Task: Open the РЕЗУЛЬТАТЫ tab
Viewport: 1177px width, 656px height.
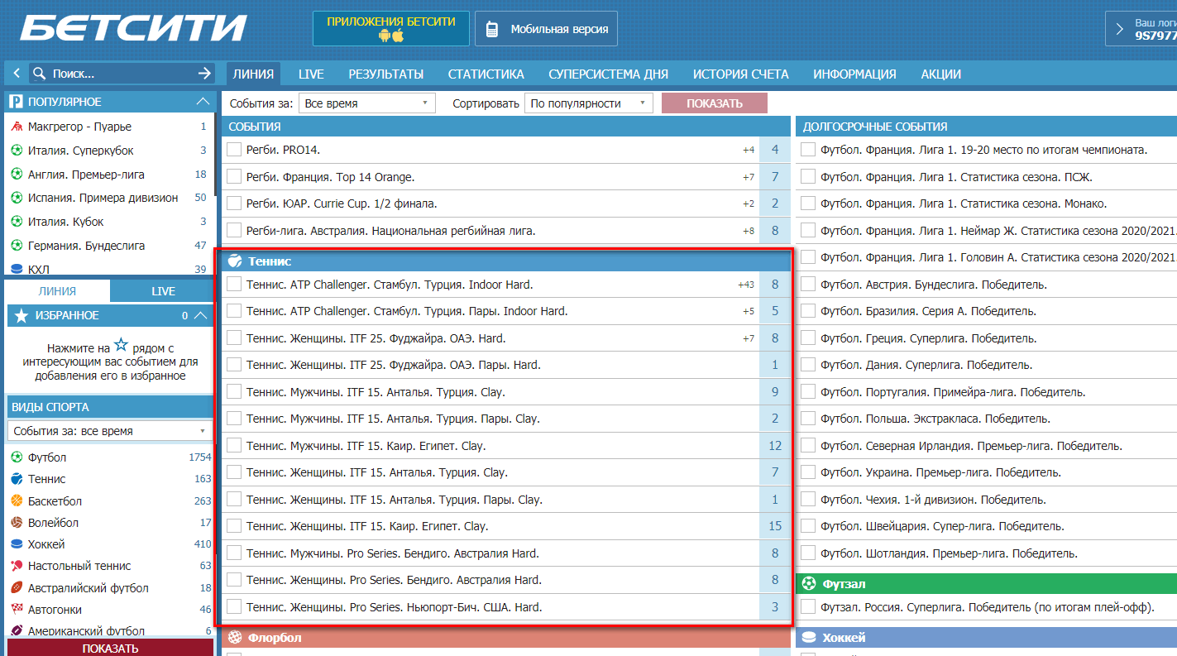Action: pos(386,74)
